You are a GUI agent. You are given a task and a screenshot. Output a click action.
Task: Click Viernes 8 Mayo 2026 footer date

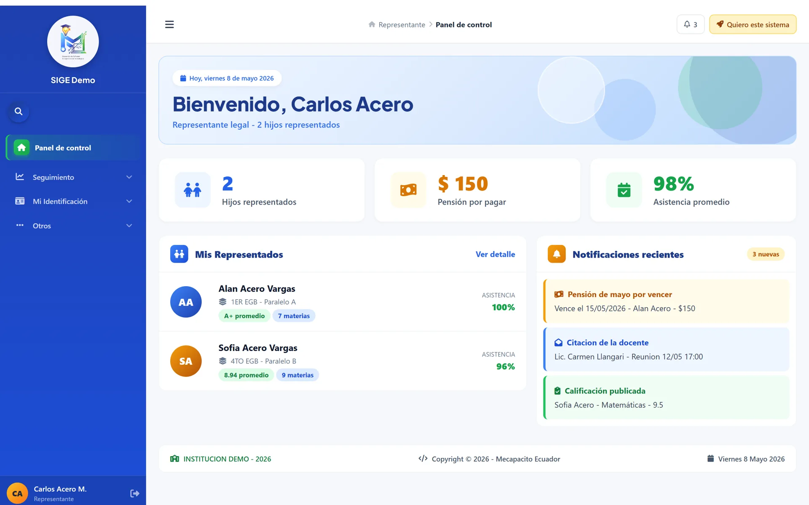(751, 459)
